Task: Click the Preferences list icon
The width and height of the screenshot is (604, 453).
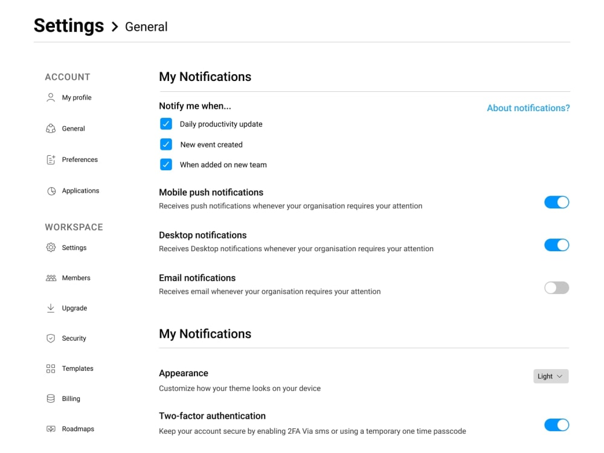Action: pyautogui.click(x=51, y=159)
